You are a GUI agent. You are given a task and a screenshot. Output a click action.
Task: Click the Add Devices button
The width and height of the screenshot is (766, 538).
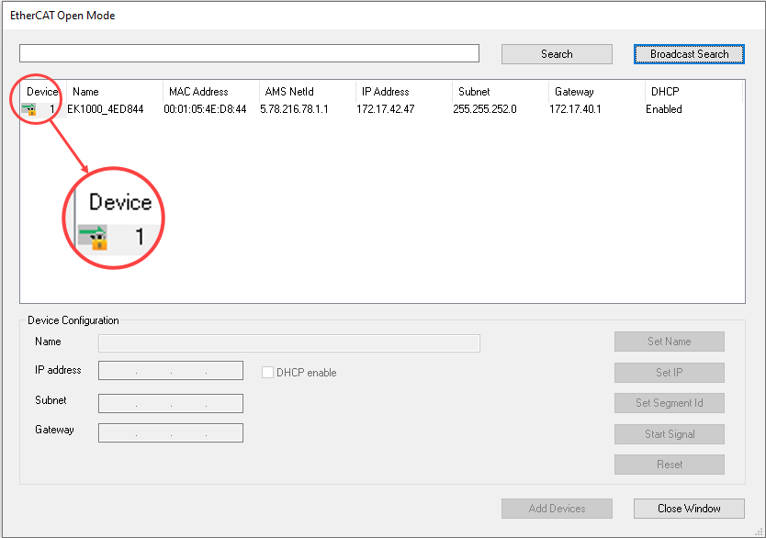tap(557, 509)
